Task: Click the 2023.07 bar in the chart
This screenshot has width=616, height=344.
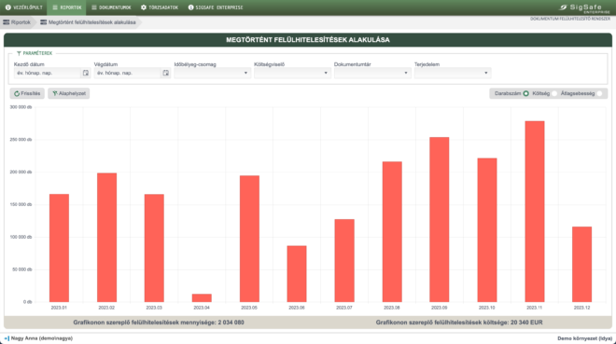Action: [x=344, y=260]
